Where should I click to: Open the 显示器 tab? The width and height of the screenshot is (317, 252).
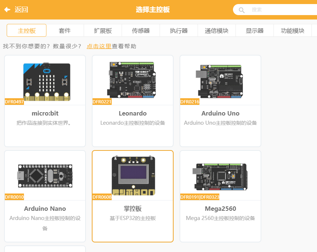(255, 31)
